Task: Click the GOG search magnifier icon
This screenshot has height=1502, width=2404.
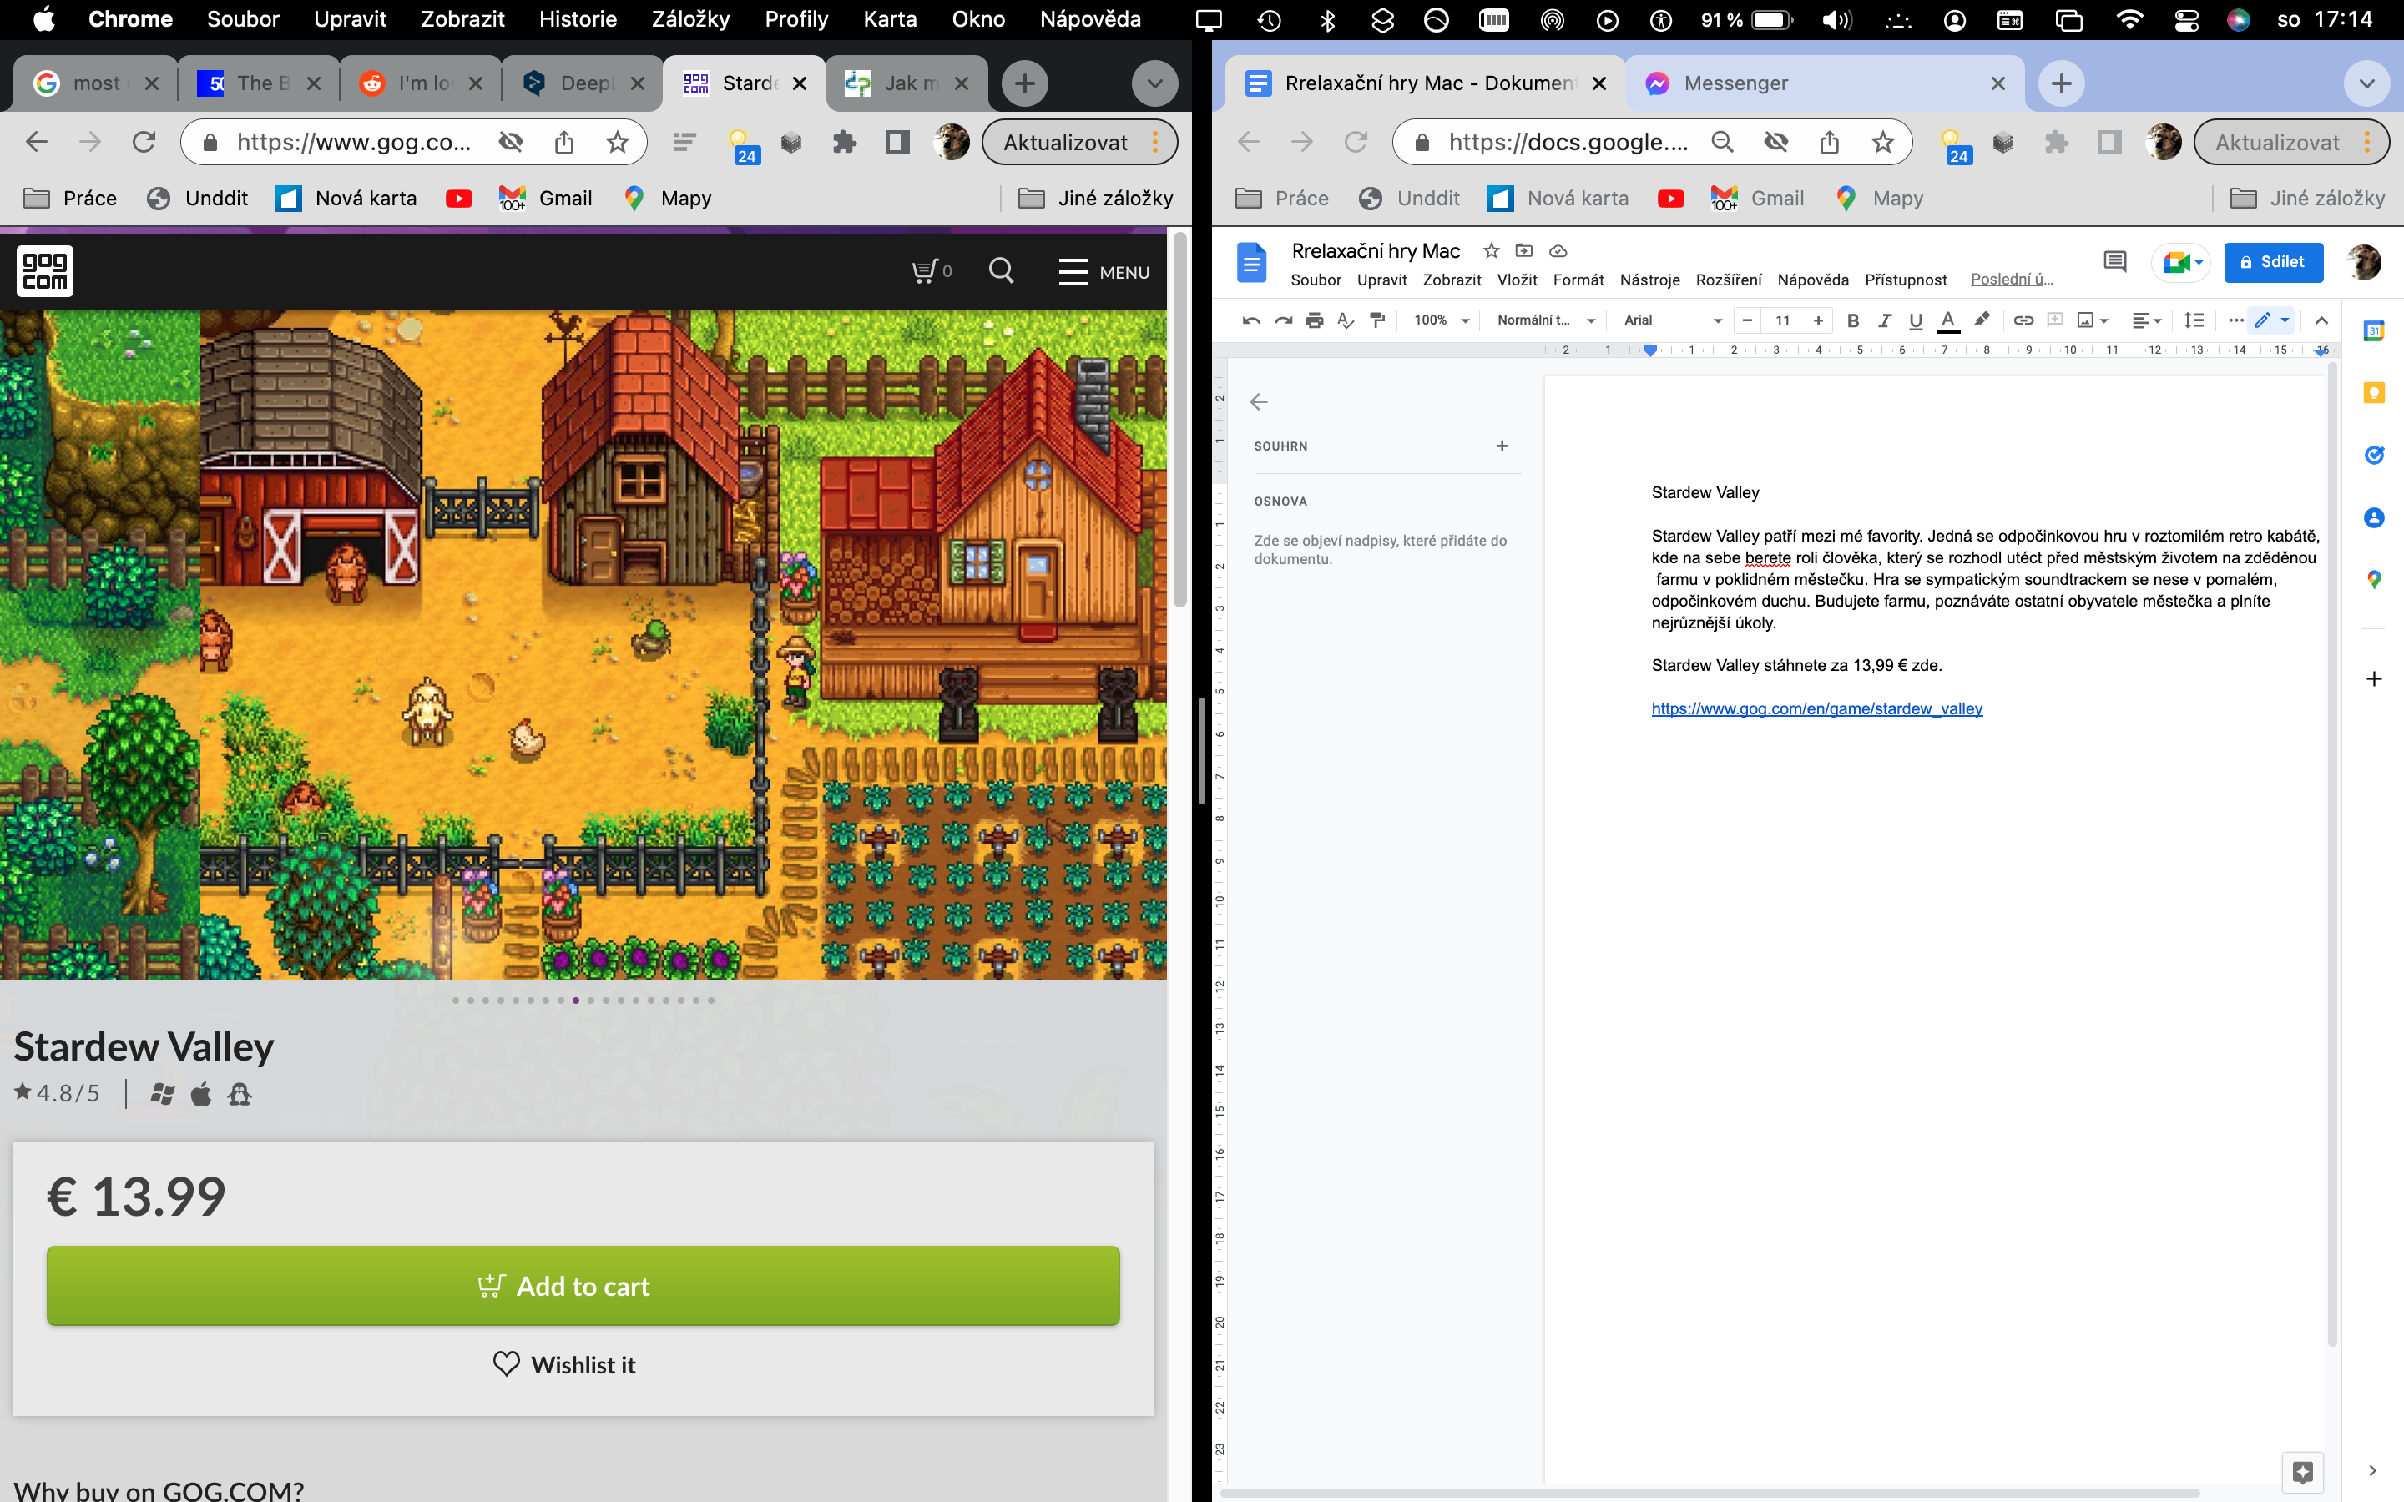Action: coord(1002,270)
